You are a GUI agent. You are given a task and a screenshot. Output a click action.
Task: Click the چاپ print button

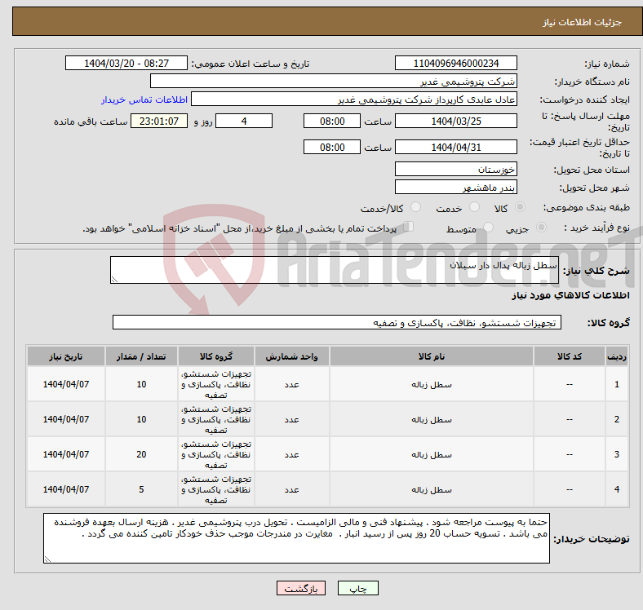point(358,588)
